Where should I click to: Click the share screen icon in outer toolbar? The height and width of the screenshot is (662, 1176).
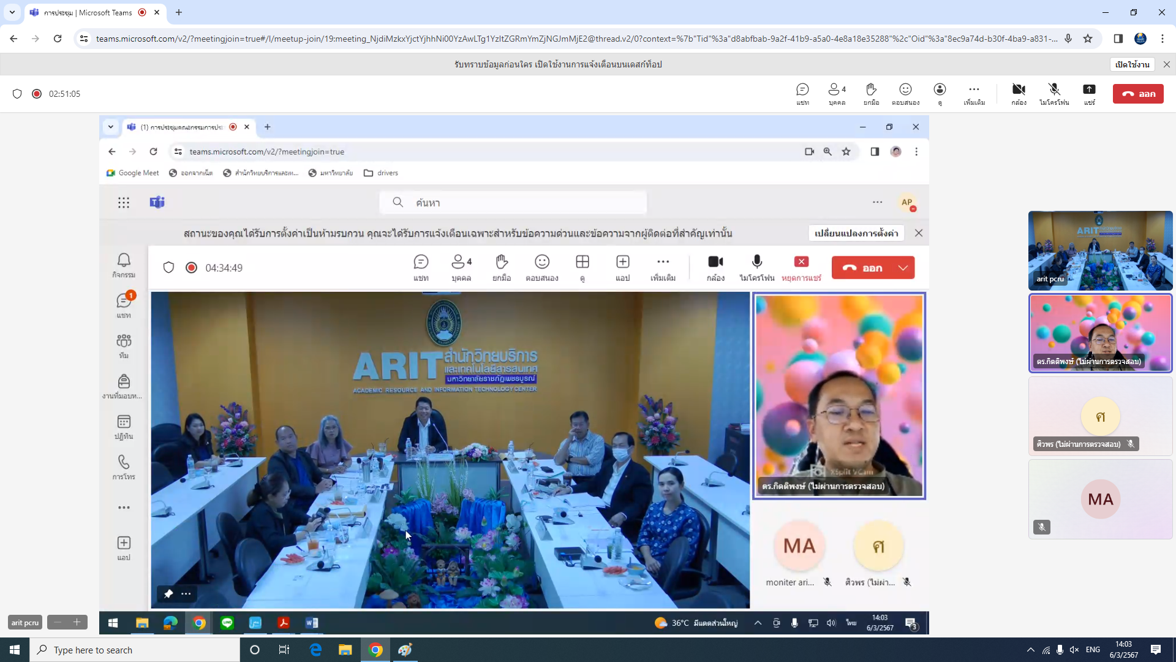tap(1089, 94)
